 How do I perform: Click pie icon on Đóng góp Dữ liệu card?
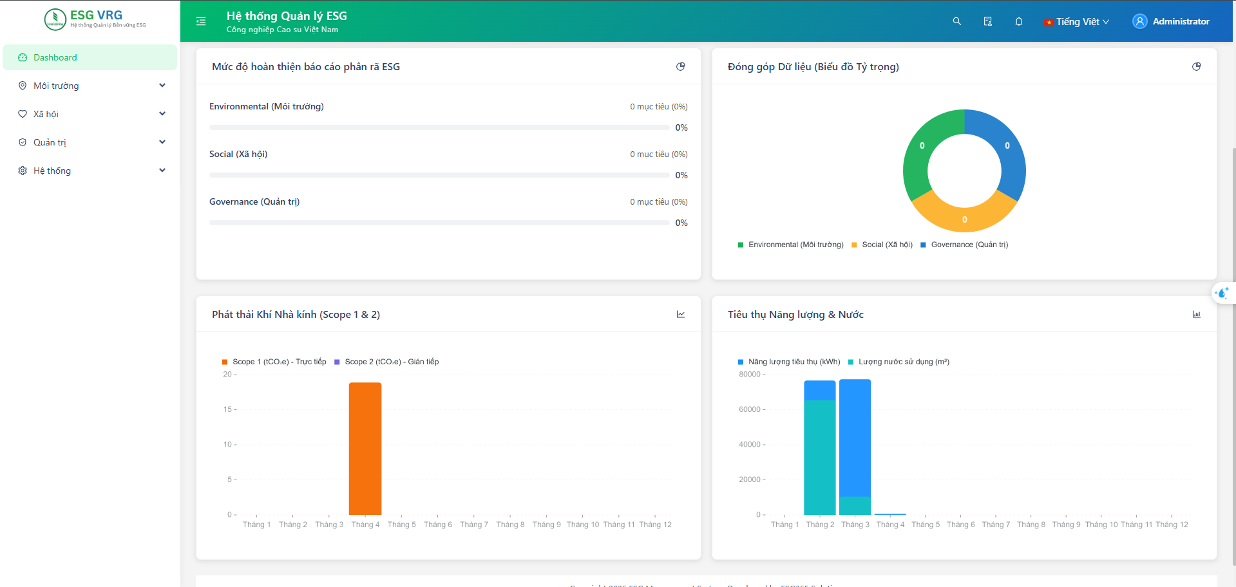pos(1197,66)
